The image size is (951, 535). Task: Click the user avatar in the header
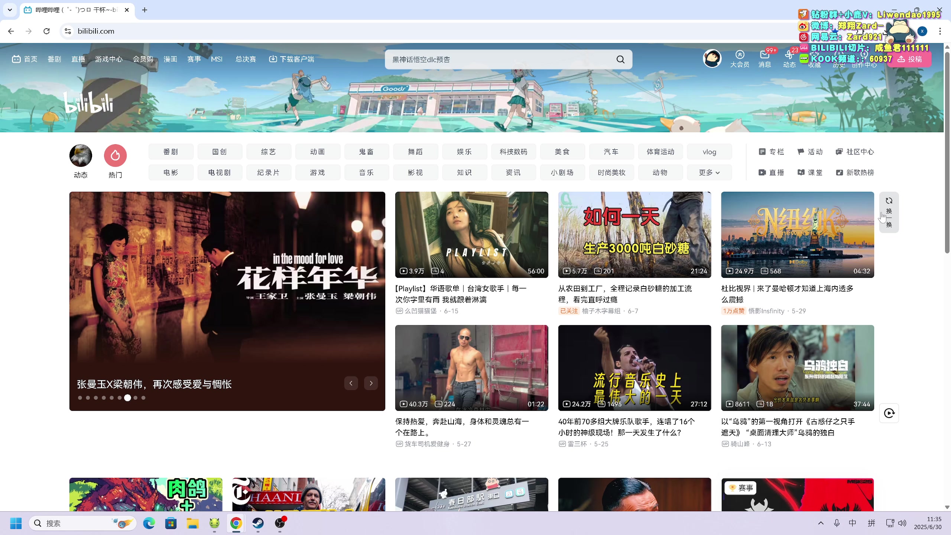[712, 58]
